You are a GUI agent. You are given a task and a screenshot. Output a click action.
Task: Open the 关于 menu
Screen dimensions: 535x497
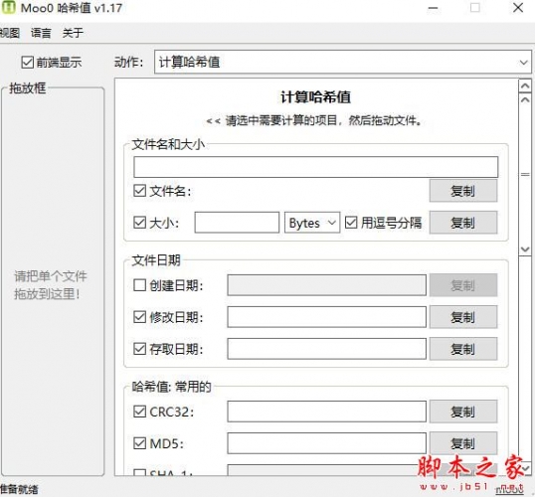pyautogui.click(x=73, y=33)
